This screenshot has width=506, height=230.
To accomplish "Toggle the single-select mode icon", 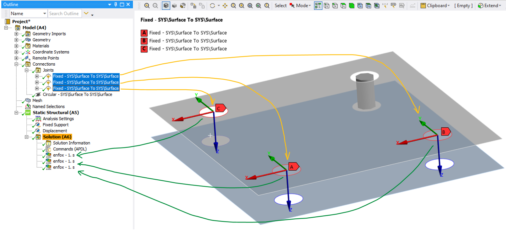I will click(318, 6).
